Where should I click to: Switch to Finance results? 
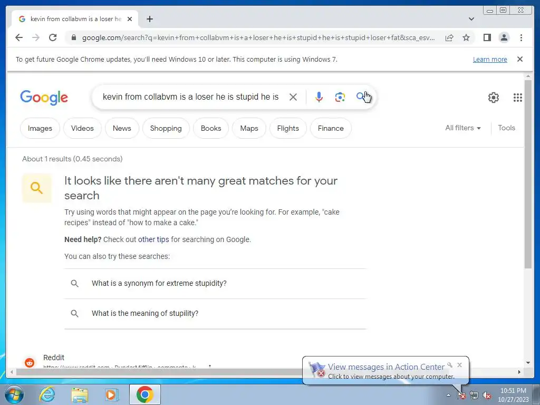coord(331,128)
